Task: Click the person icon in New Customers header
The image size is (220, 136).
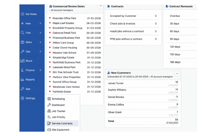Action: click(x=109, y=73)
